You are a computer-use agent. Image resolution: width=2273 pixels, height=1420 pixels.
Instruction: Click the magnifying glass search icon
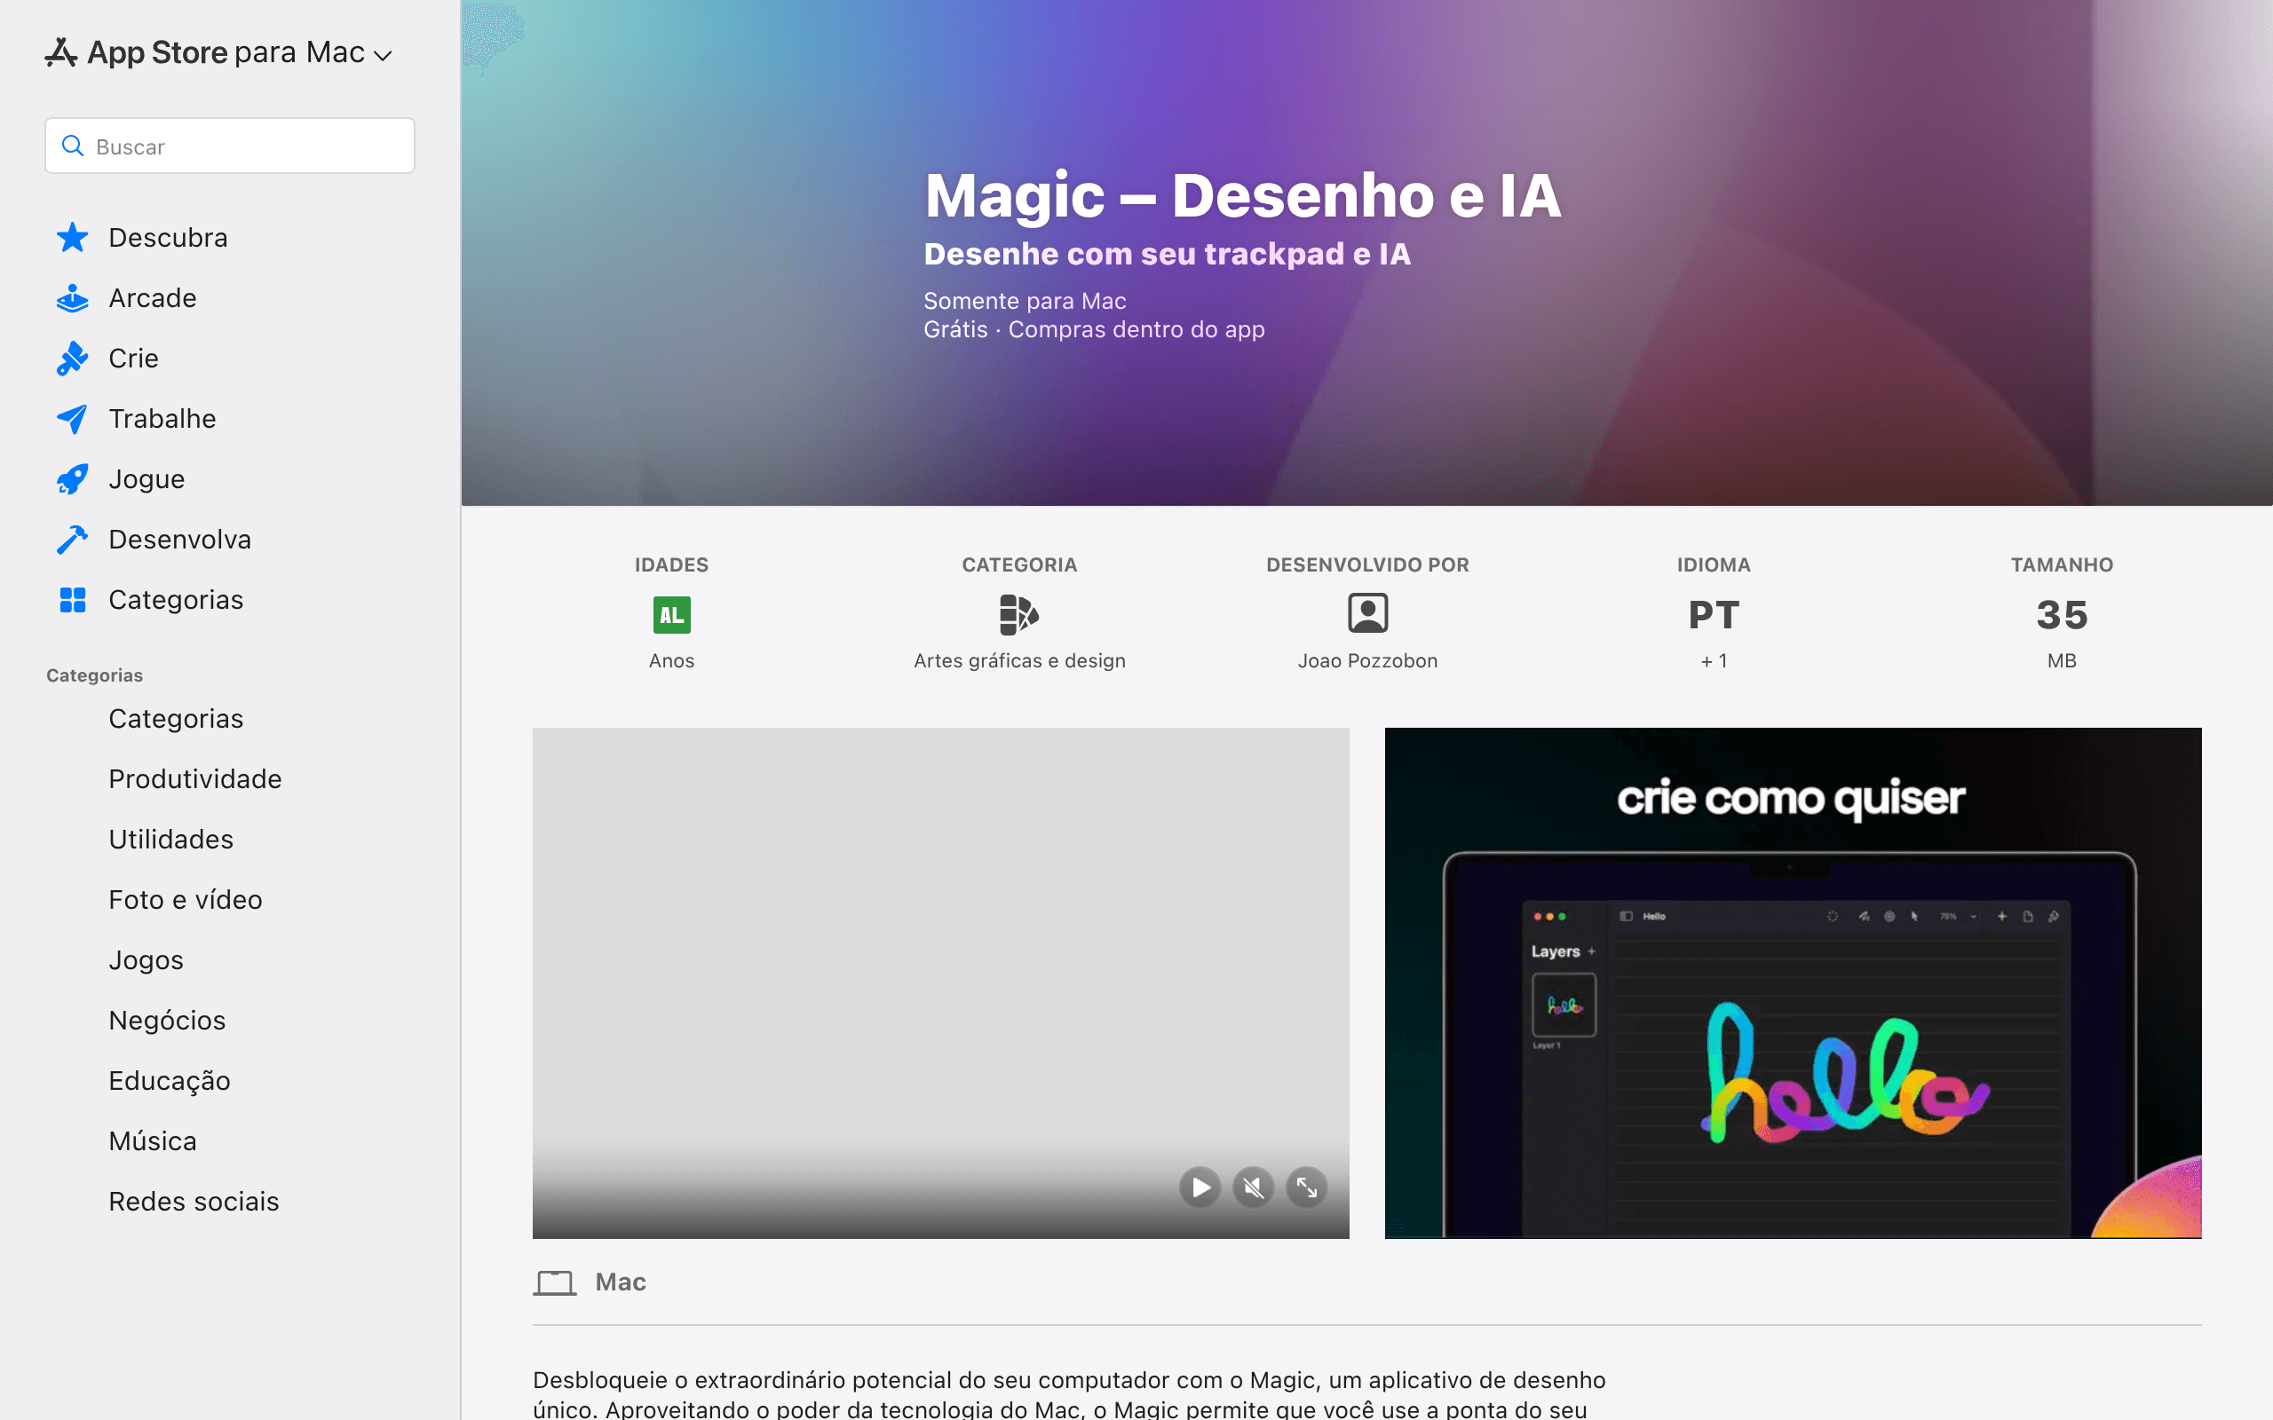coord(72,146)
